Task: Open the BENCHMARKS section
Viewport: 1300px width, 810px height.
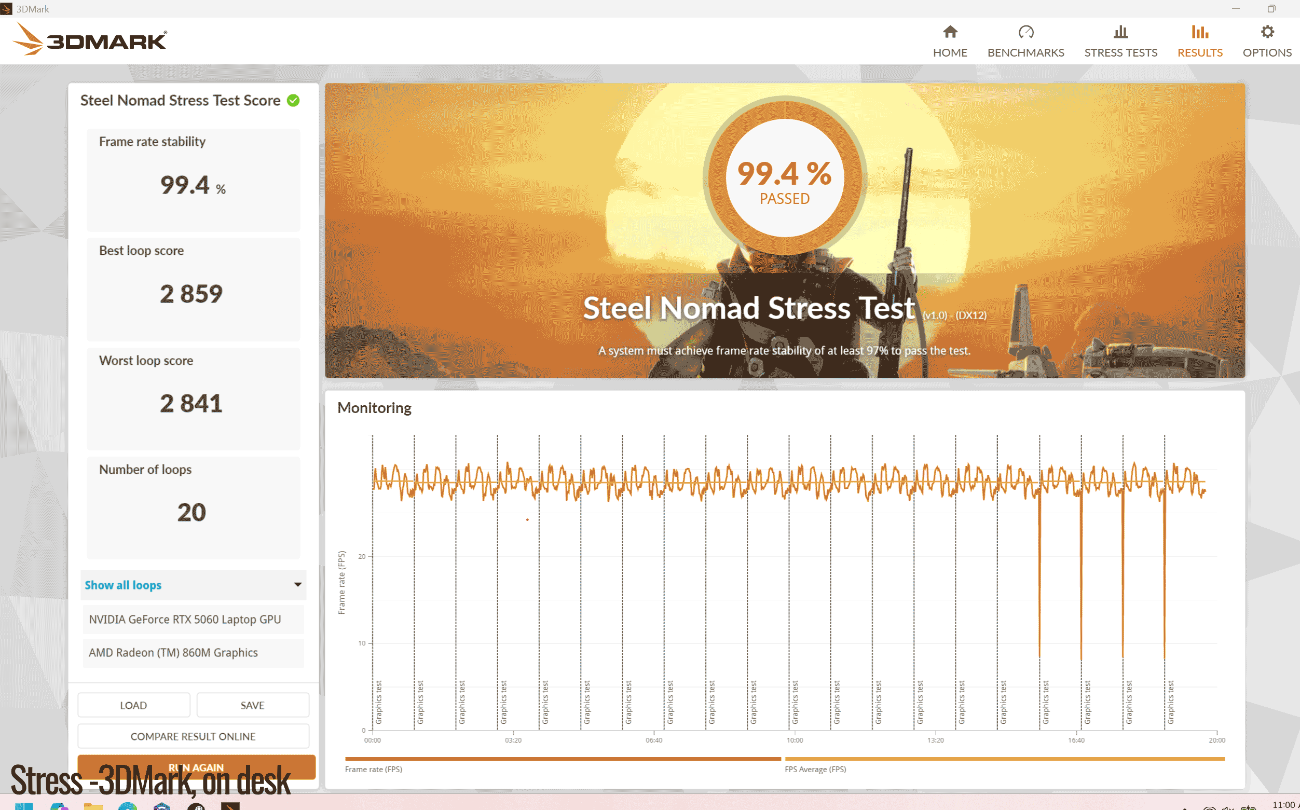Action: 1025,41
